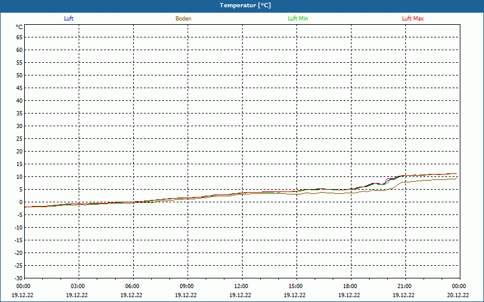484x302 pixels.
Task: Click the Temperatur [°C] chart title
Action: (x=246, y=5)
